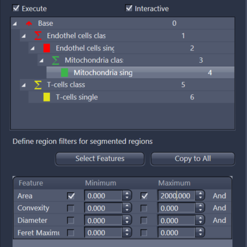
Task: Toggle the Execute checkbox
Action: coord(16,8)
